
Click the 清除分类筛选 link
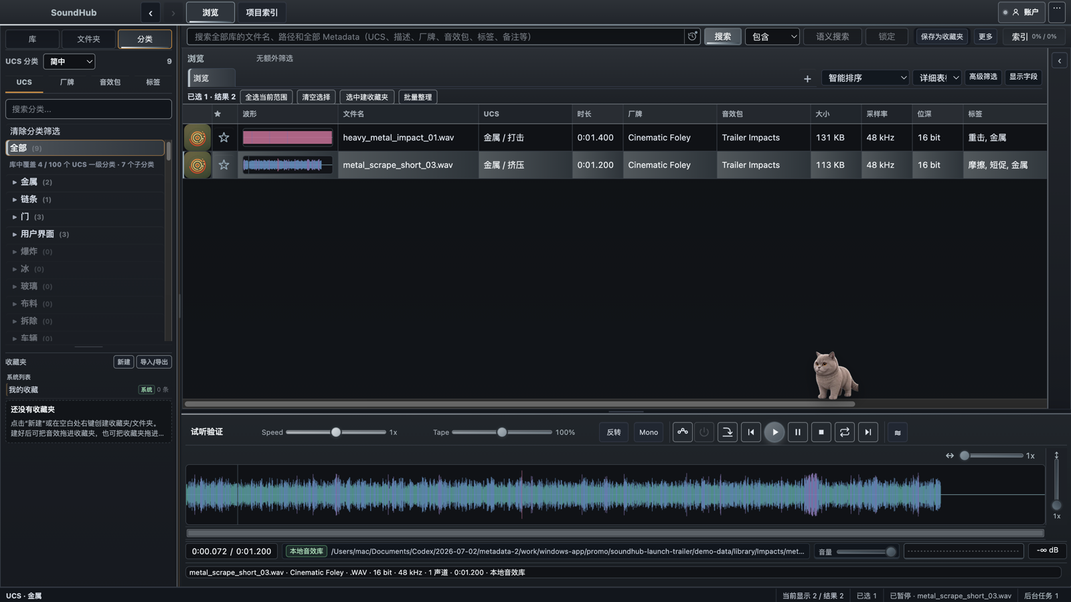coord(35,131)
